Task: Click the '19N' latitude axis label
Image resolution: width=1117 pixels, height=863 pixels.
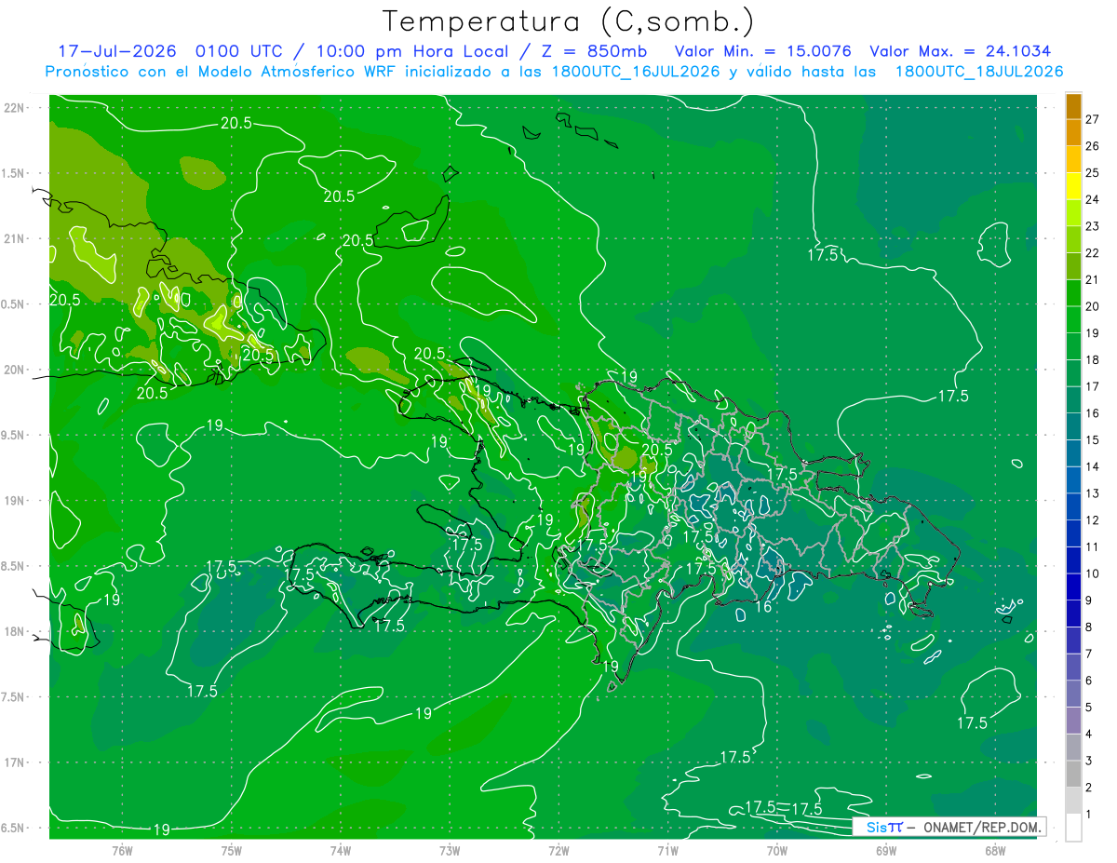Action: (16, 501)
